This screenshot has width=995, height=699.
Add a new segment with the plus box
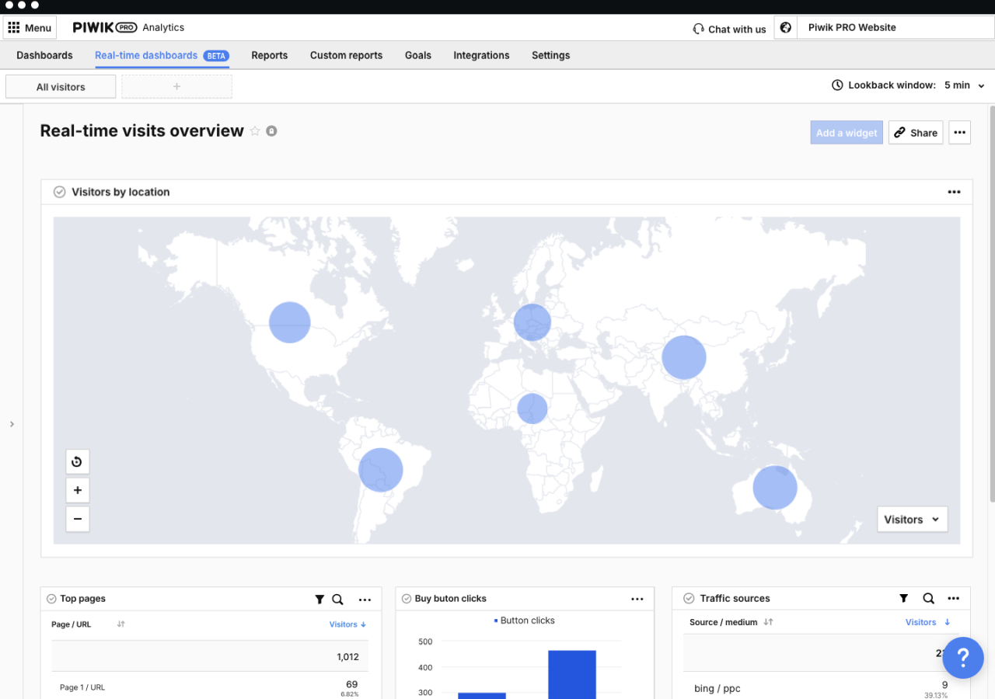pos(177,87)
